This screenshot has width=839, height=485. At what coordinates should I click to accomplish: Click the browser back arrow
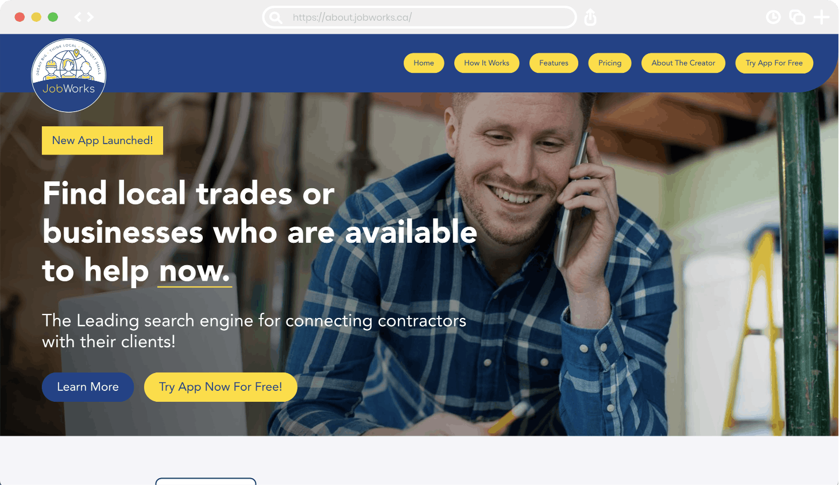point(78,17)
